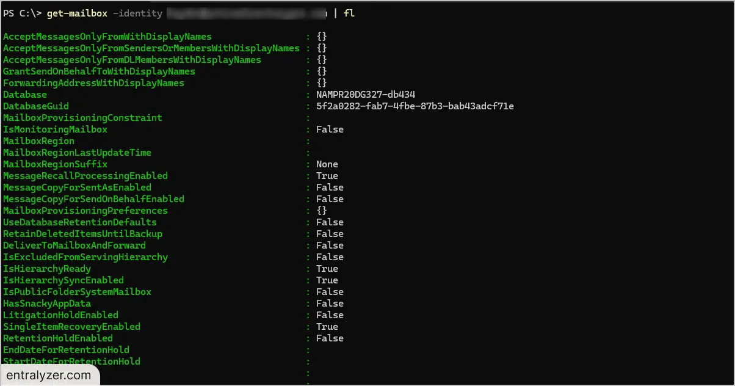Click the {} value of GrantSendOnBehalfToWithDisplayNames
Screen dimensions: 735x386
(322, 71)
